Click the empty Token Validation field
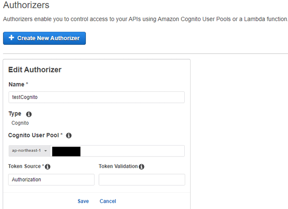The image size is (288, 209). (x=142, y=180)
